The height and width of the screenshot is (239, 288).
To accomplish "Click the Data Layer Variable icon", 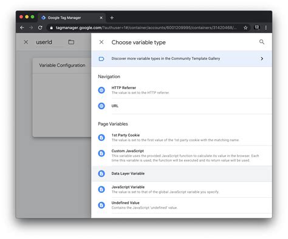I will pos(101,173).
